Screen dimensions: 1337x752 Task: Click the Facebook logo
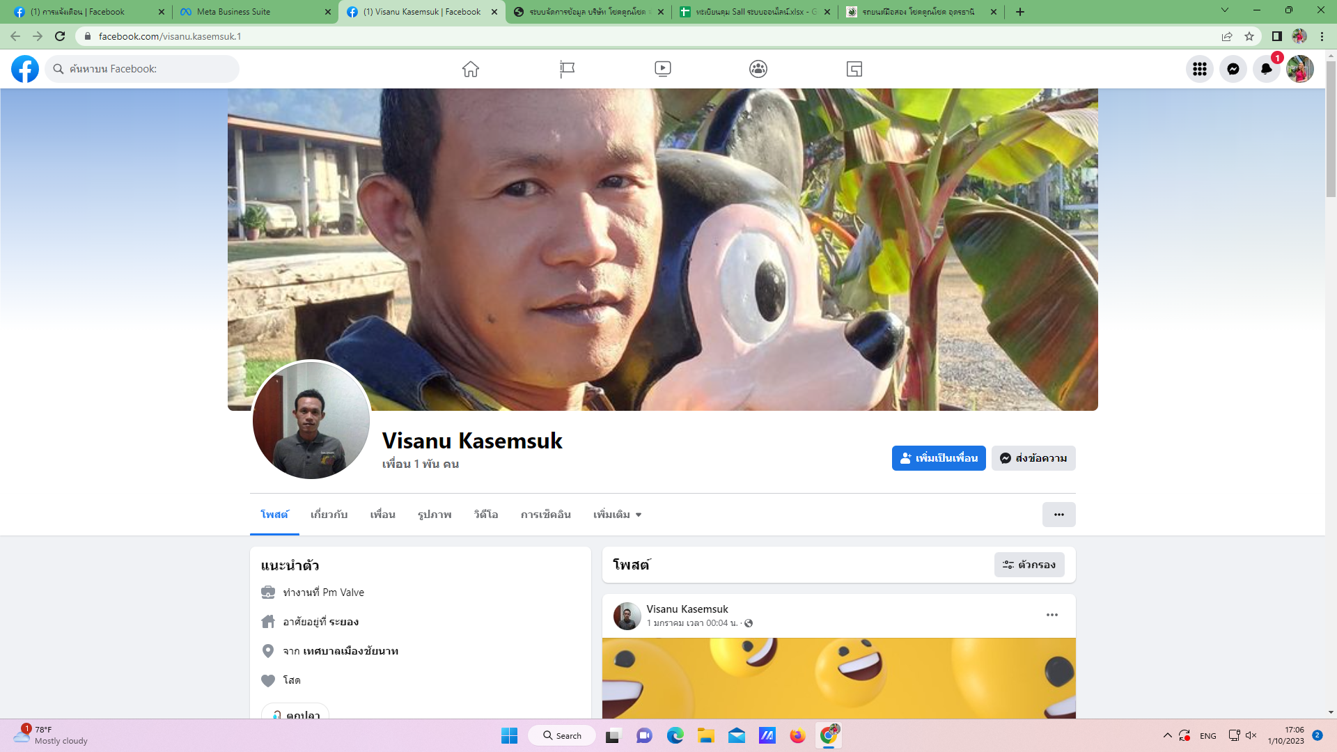click(25, 69)
